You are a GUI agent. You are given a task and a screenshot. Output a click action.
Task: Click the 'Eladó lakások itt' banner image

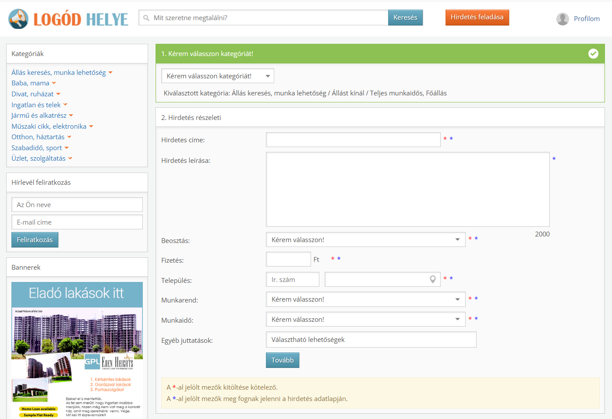77,349
